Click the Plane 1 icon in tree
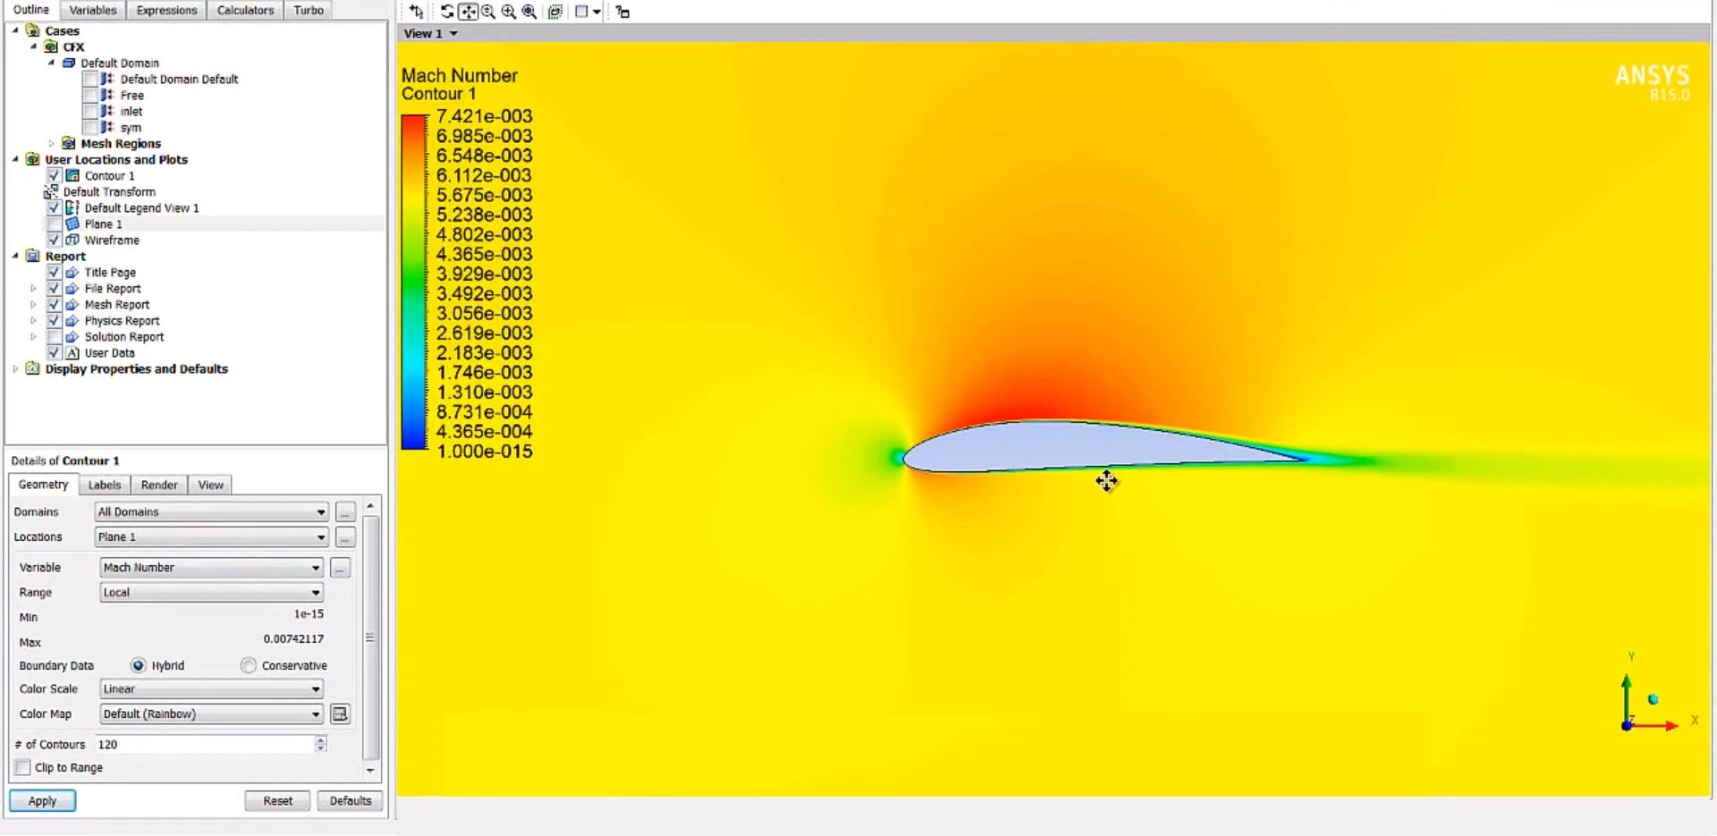1717x836 pixels. pyautogui.click(x=72, y=224)
